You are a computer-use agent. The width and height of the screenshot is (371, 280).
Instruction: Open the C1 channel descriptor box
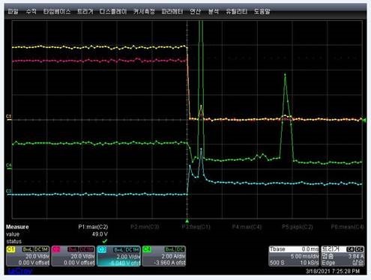(x=28, y=256)
